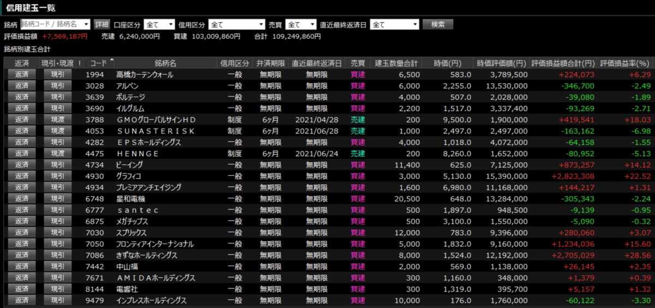The height and width of the screenshot is (308, 655).
Task: Click 返済 for アルペン row
Action: (22, 86)
